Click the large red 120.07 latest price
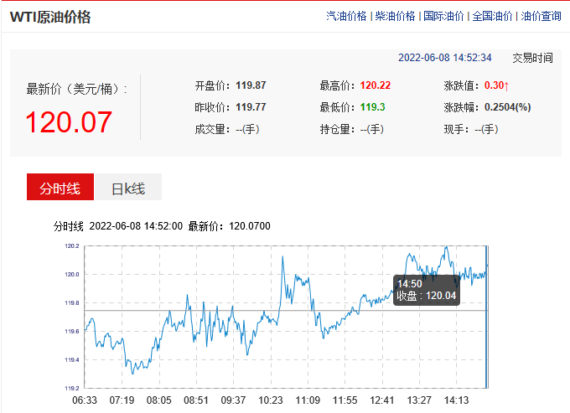The width and height of the screenshot is (570, 413). tap(68, 122)
